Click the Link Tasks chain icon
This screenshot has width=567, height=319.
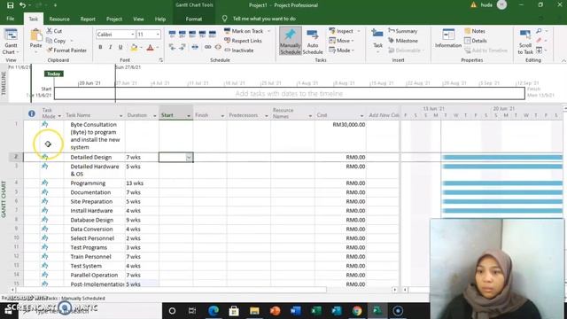207,47
